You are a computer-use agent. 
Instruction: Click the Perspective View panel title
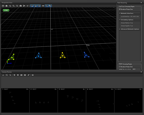(x=7, y=3)
